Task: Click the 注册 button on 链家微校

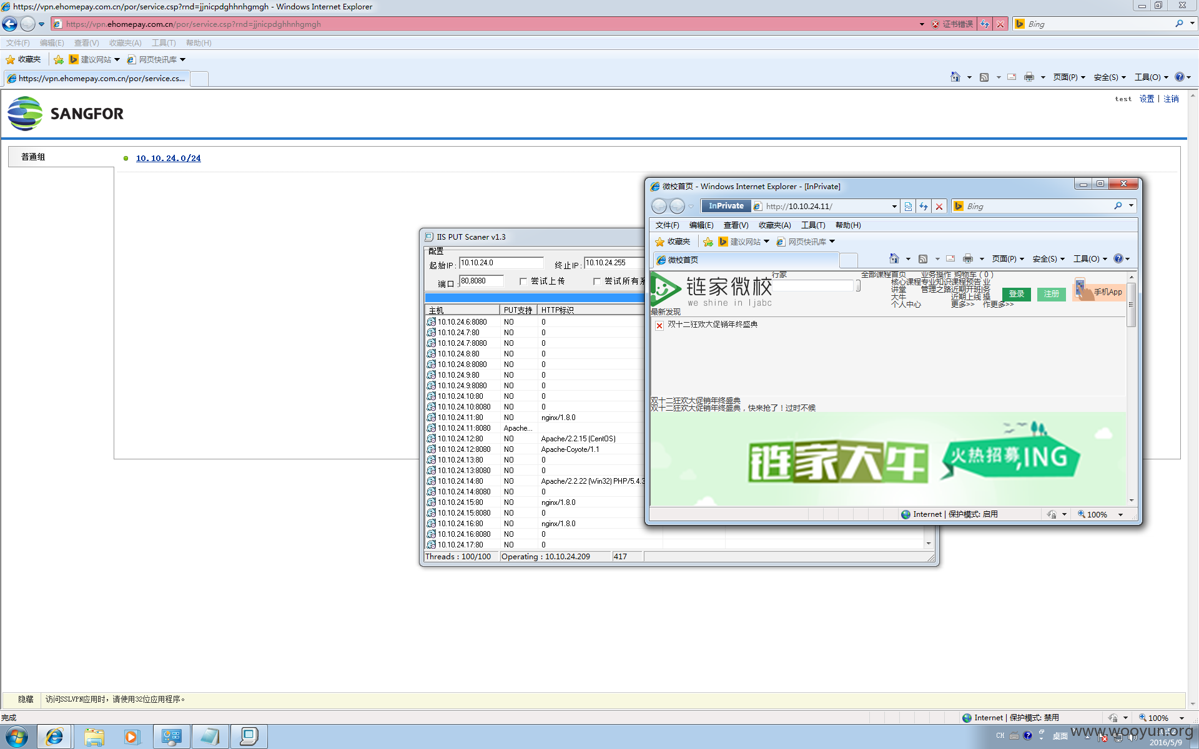Action: click(1051, 294)
